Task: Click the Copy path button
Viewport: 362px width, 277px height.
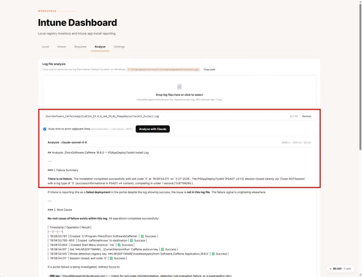Action: click(x=209, y=69)
